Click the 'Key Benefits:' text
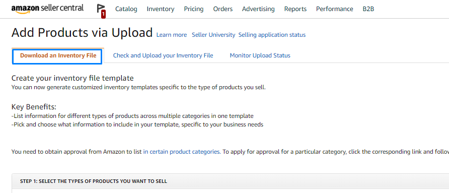This screenshot has height=193, width=449. 34,107
